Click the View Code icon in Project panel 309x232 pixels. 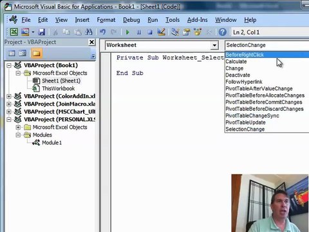[x=12, y=53]
